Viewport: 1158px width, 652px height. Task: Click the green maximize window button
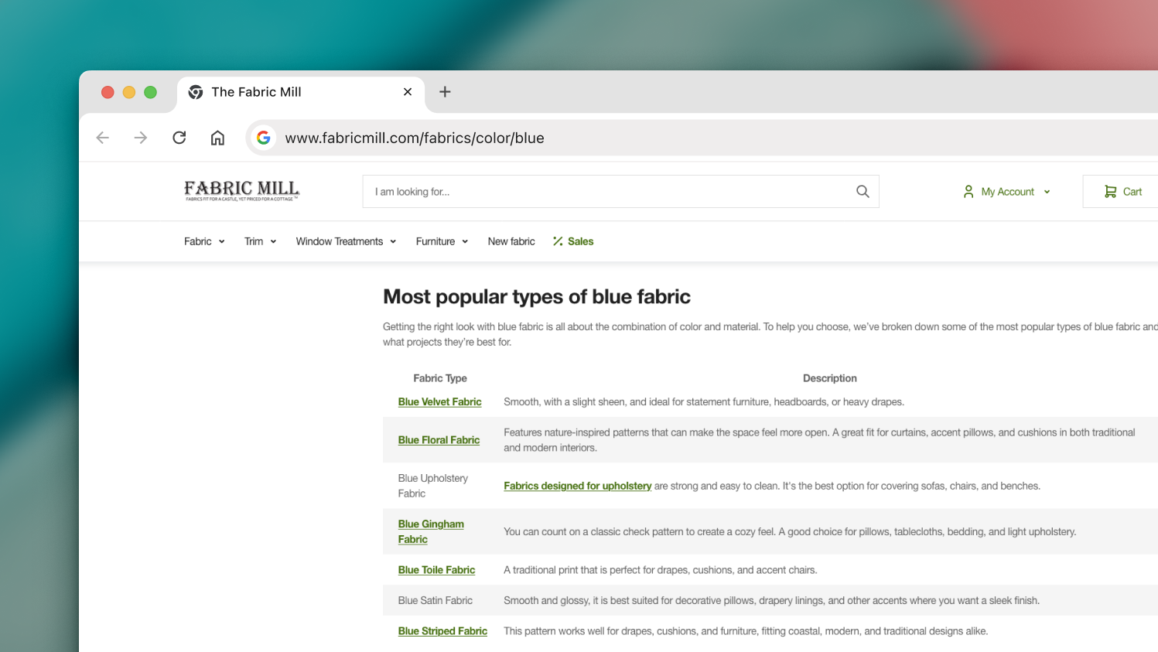pos(150,92)
